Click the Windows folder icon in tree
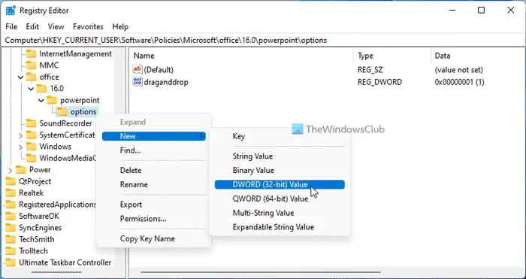526x279 pixels. tap(31, 147)
